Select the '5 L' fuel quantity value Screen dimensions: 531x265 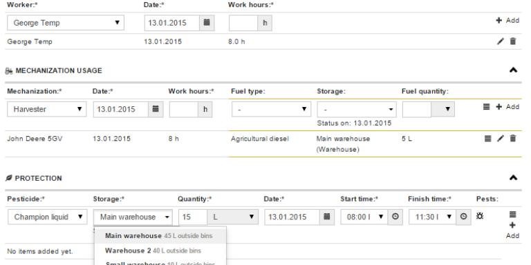tap(407, 139)
